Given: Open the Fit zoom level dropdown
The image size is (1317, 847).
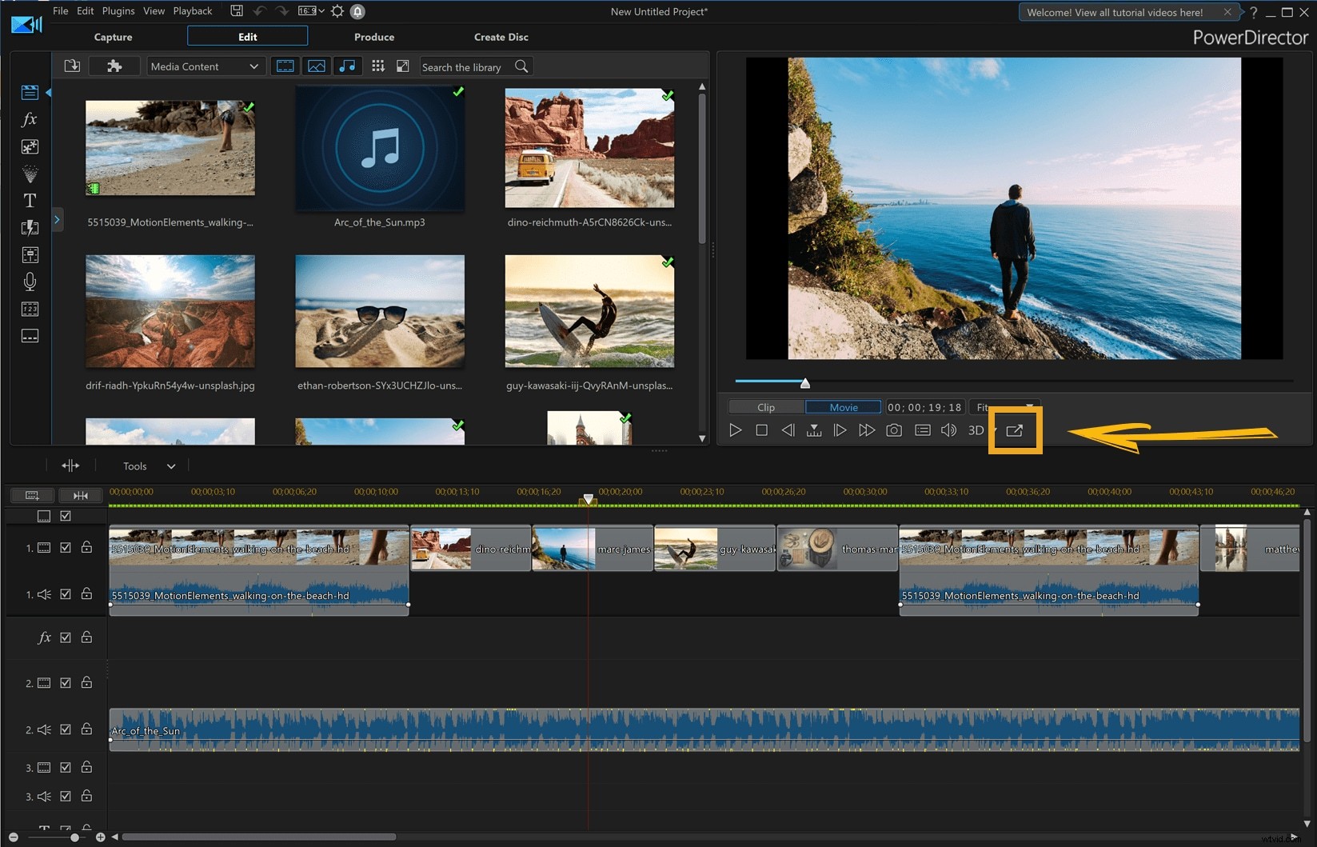Looking at the screenshot, I should 1004,406.
